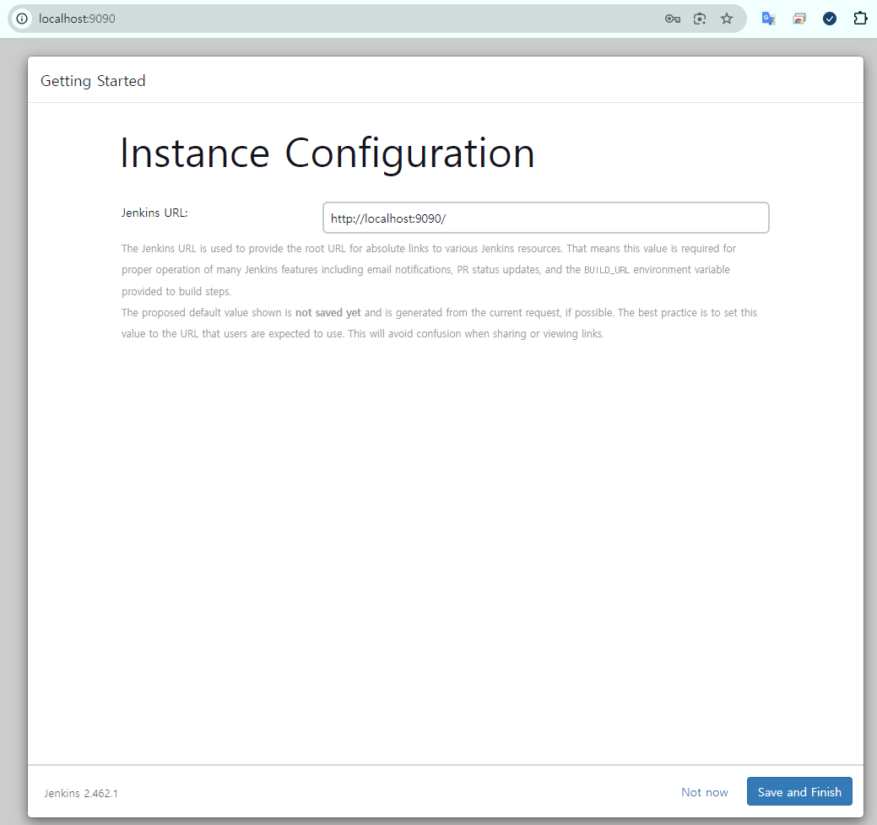Open the Extensions puzzle piece menu

[x=860, y=19]
